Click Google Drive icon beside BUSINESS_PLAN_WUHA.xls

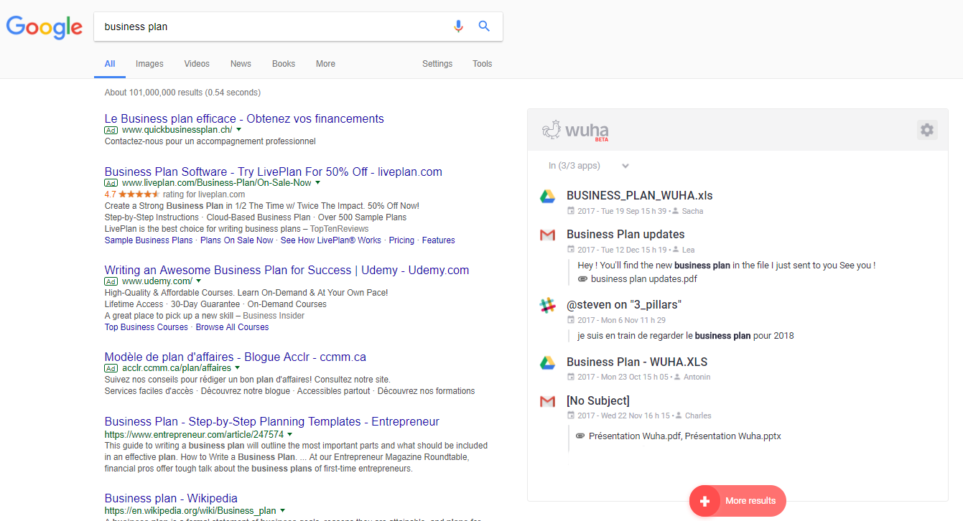coord(548,196)
